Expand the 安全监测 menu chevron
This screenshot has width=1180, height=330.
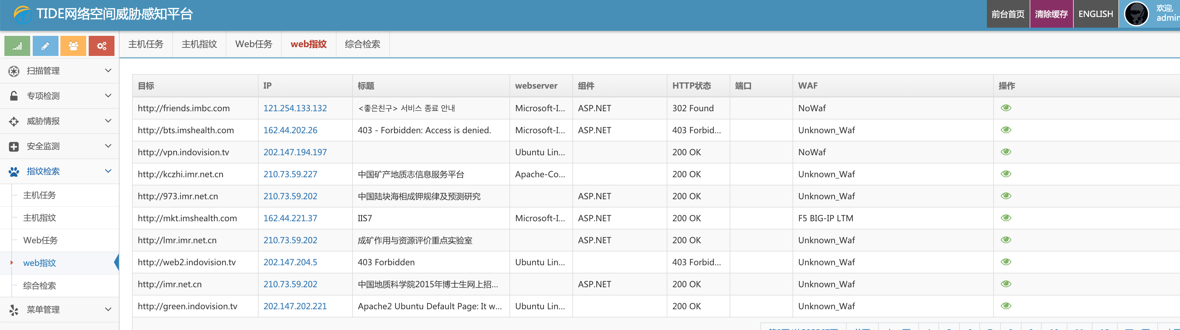(108, 146)
